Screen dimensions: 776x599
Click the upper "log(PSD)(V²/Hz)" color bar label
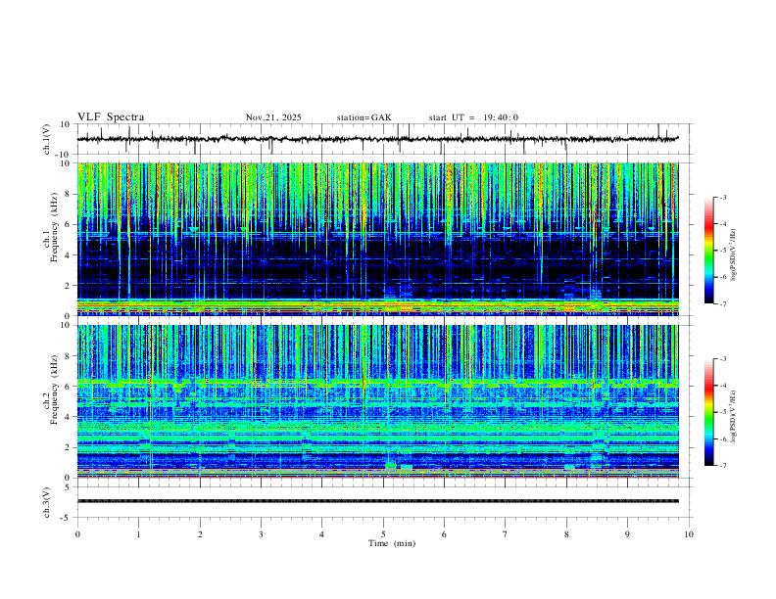click(x=734, y=255)
